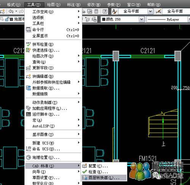Click the undo arrow icon
The image size is (190, 185).
(11, 11)
